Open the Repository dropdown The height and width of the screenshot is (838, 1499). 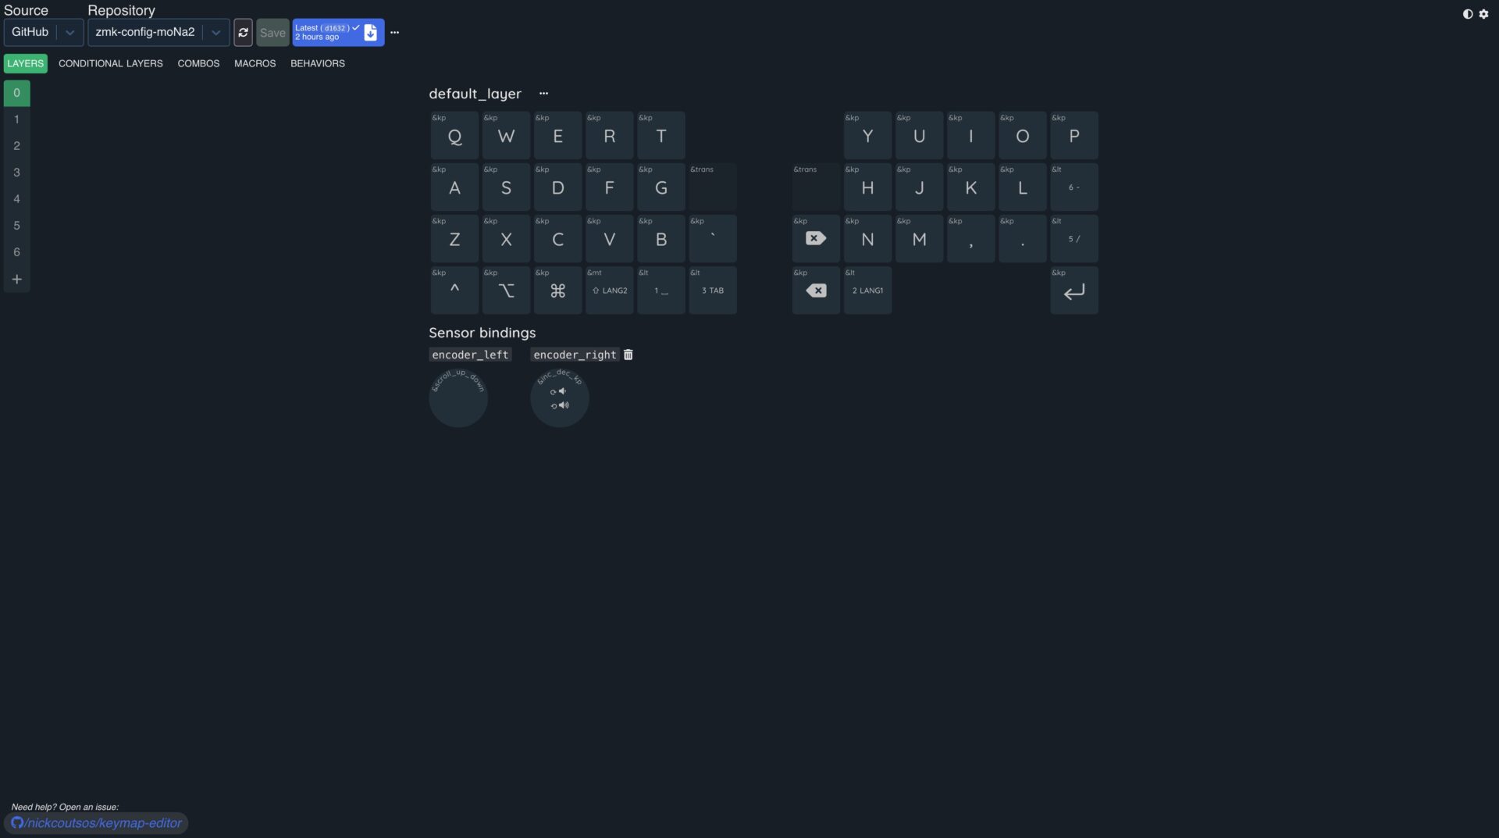[216, 32]
